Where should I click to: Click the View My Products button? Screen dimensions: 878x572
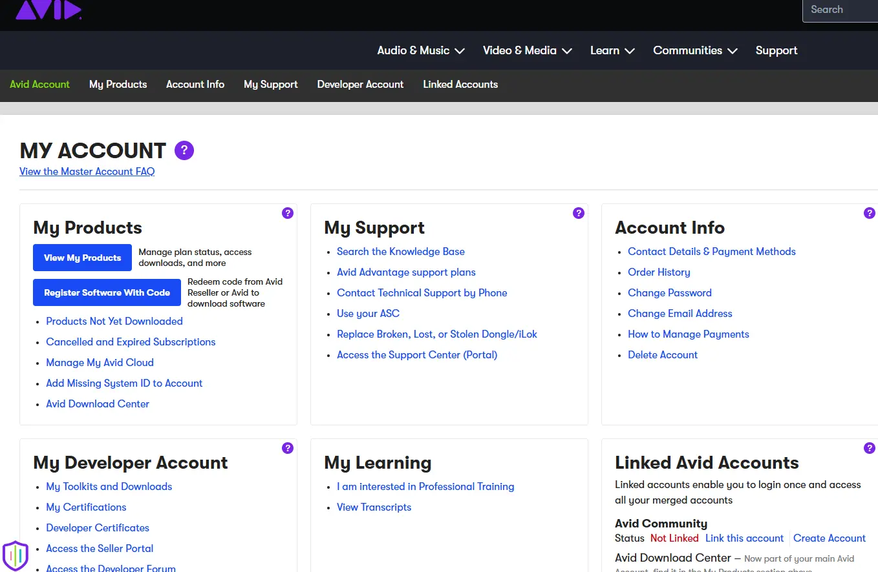82,258
